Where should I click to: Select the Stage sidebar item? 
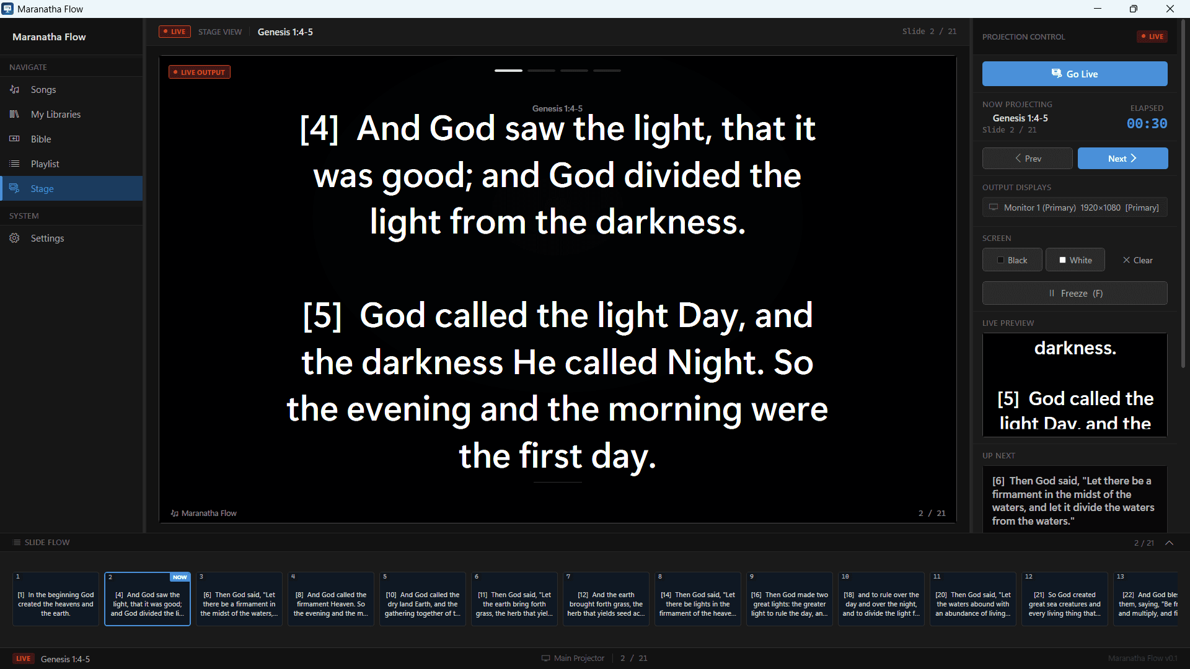[71, 189]
